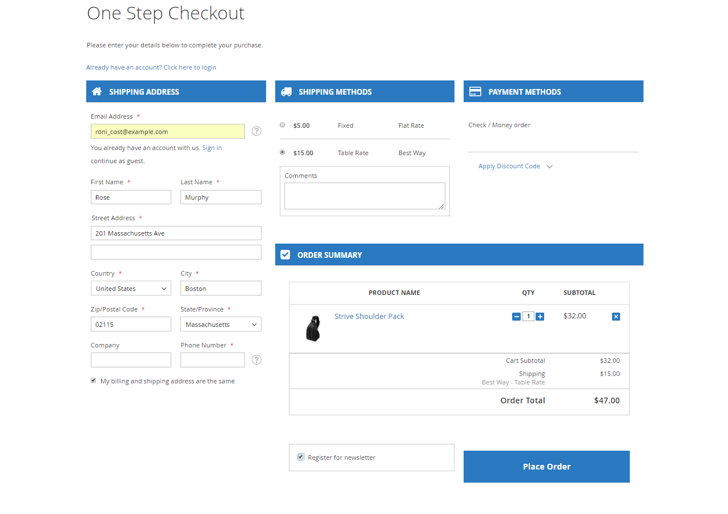Image resolution: width=728 pixels, height=514 pixels.
Task: Toggle the Register for newsletter checkbox
Action: coord(301,457)
